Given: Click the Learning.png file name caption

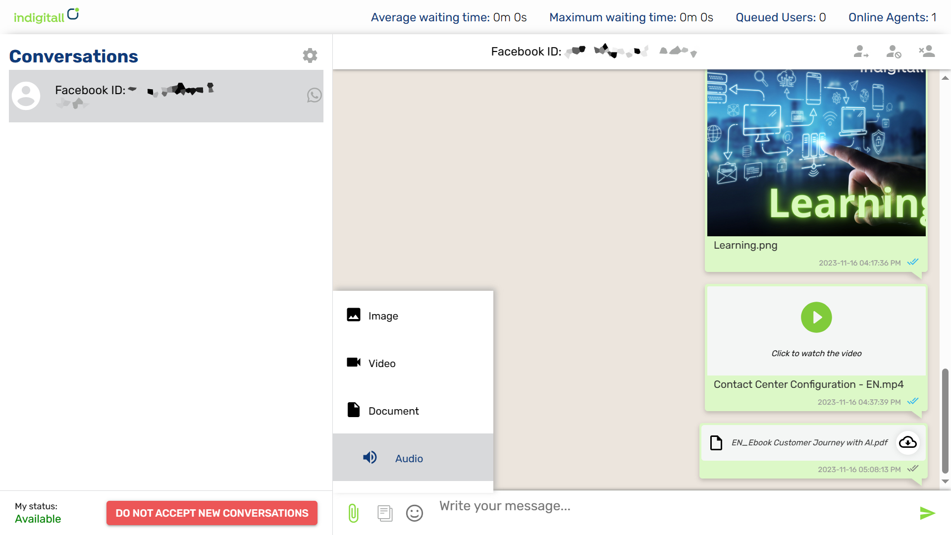Looking at the screenshot, I should 745,245.
